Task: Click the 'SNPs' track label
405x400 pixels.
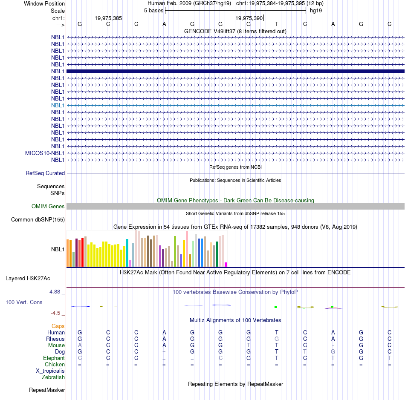Action: pos(58,193)
